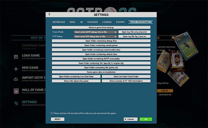Open the Expert tab
The image size is (208, 128).
(121, 22)
